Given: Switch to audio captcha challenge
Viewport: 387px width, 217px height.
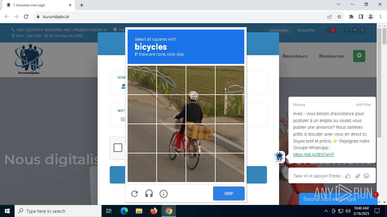Looking at the screenshot, I should coord(149,194).
